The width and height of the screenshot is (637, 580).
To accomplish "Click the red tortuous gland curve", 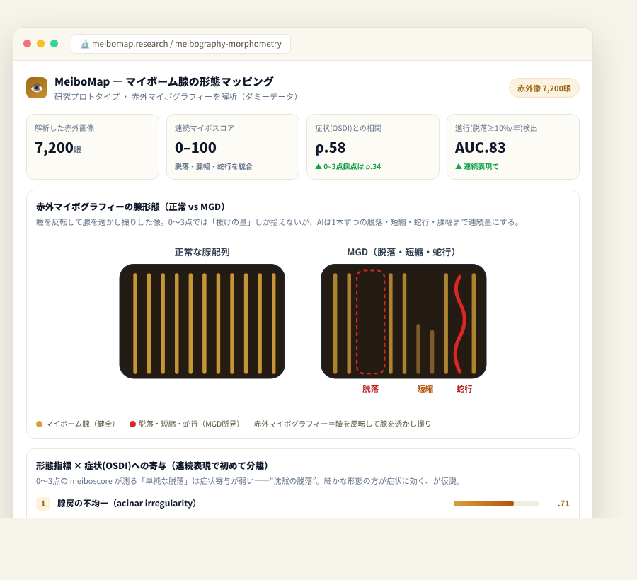I will pyautogui.click(x=460, y=324).
